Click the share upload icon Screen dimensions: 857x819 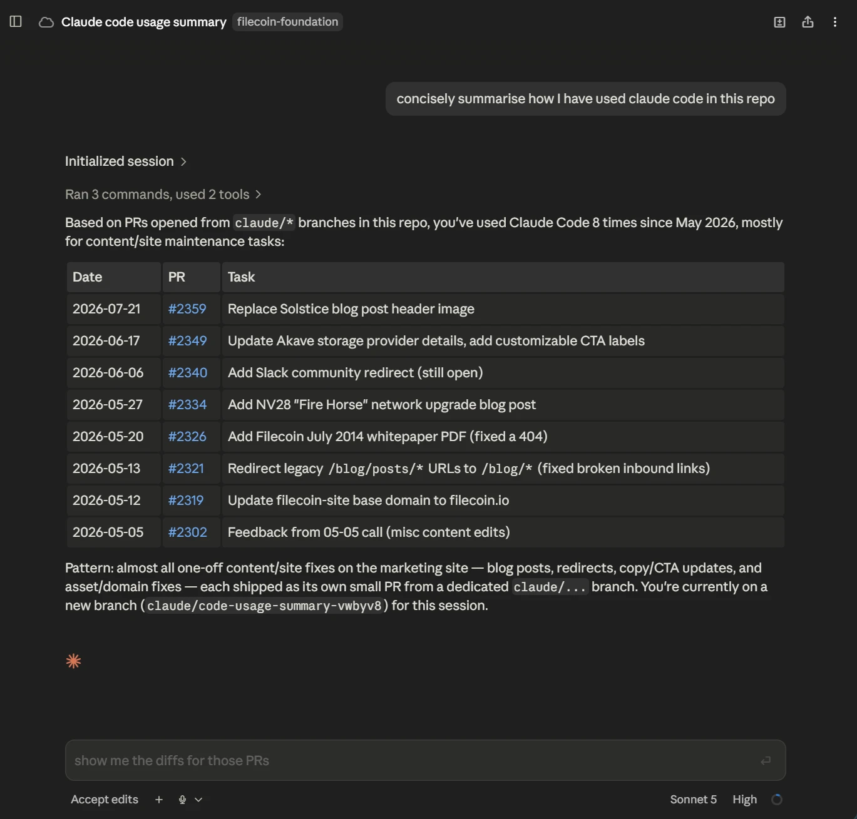808,22
